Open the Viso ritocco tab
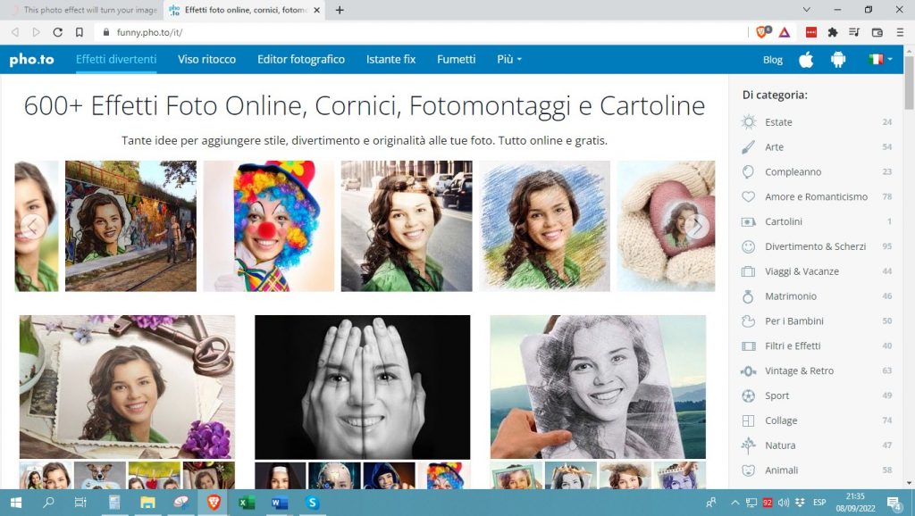The image size is (915, 516). (206, 60)
